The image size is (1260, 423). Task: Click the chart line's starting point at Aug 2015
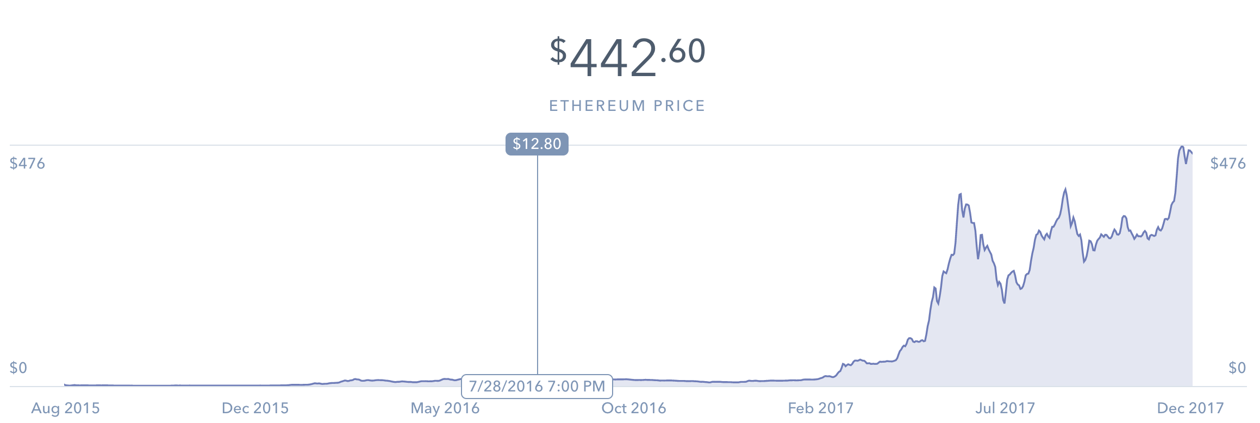point(65,384)
